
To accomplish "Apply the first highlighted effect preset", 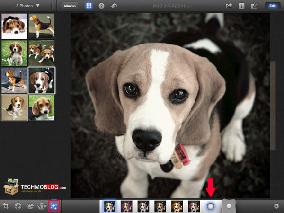I will (x=109, y=206).
